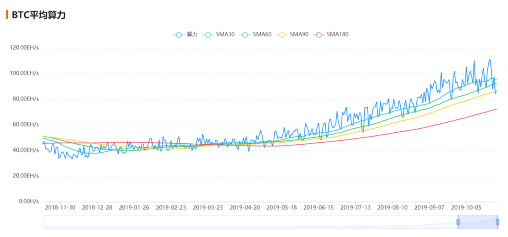508x237 pixels.
Task: Hide the 算力 series via its label
Action: click(192, 35)
